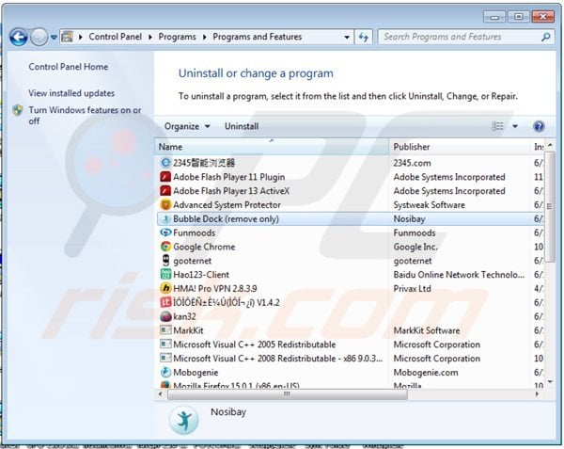The height and width of the screenshot is (449, 564).
Task: Select kan32 icon in list
Action: (165, 316)
